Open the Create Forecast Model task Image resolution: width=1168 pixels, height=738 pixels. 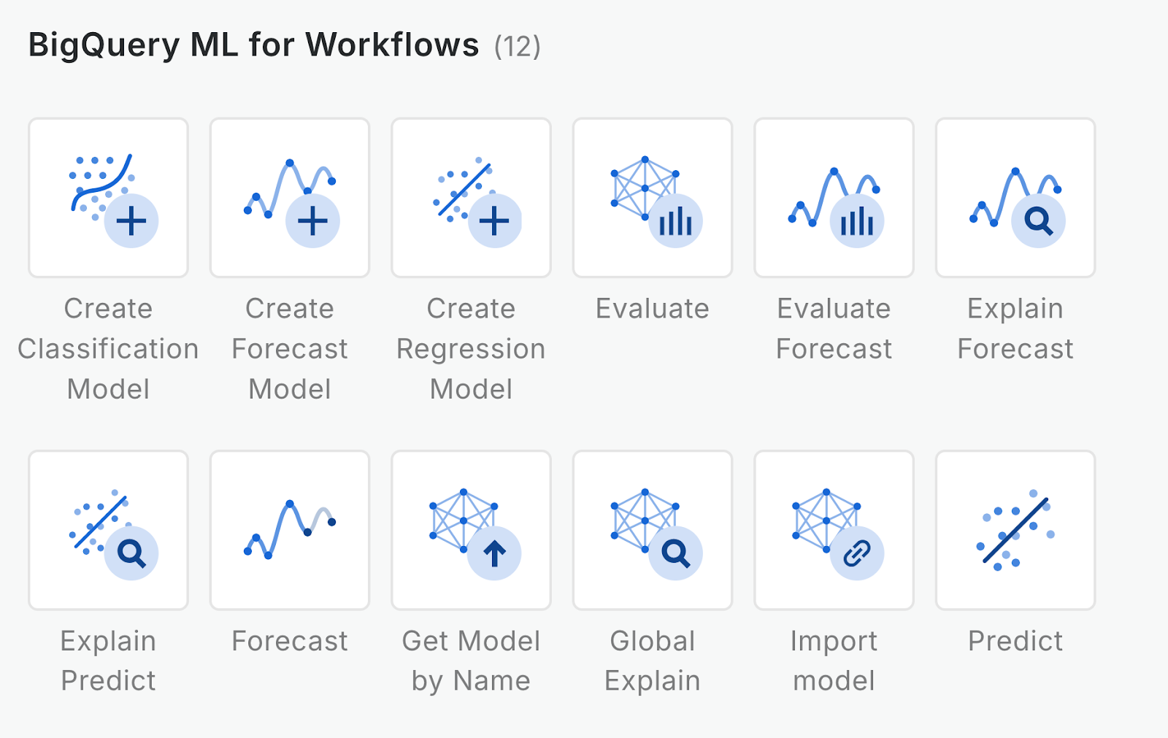point(289,197)
